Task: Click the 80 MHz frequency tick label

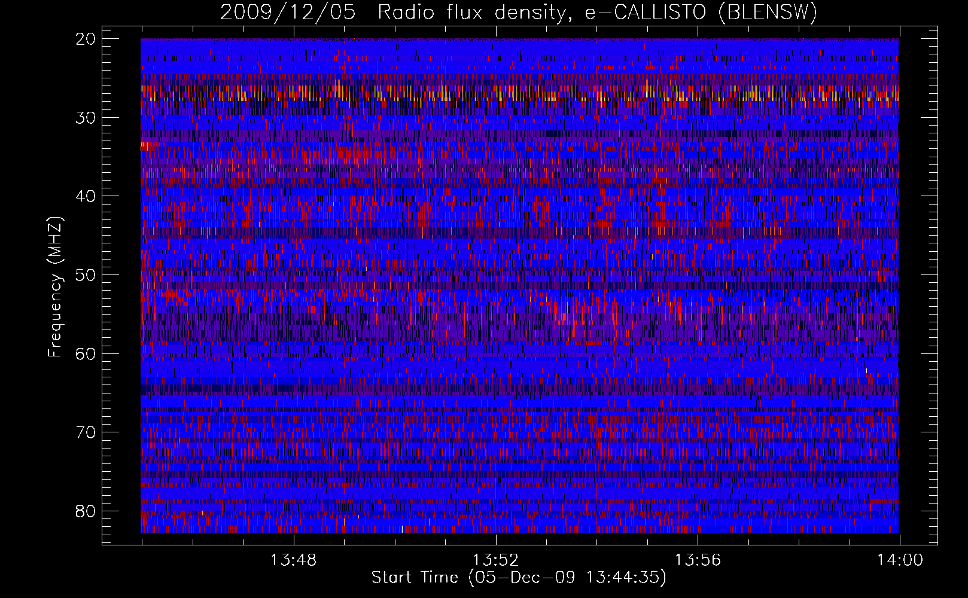Action: (86, 511)
